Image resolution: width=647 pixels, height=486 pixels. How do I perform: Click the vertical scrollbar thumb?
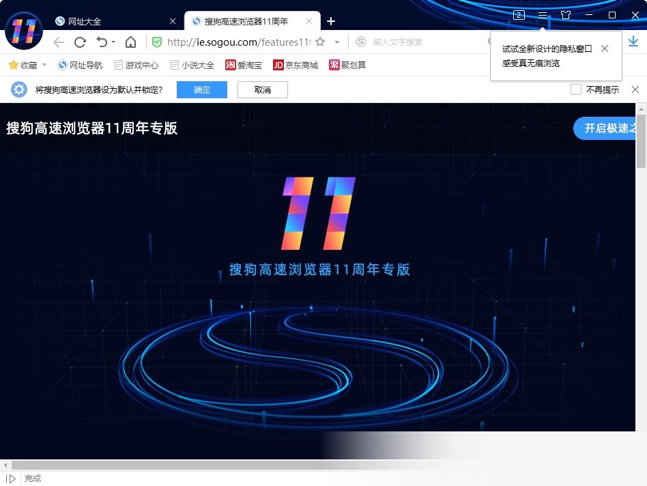point(641,141)
